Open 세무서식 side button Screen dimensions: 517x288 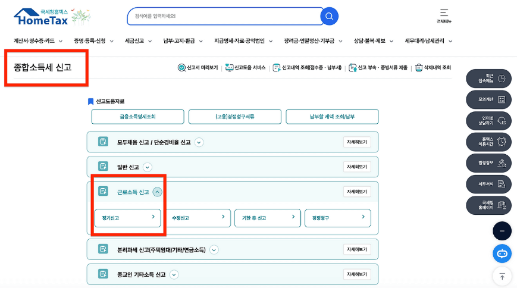(x=488, y=184)
